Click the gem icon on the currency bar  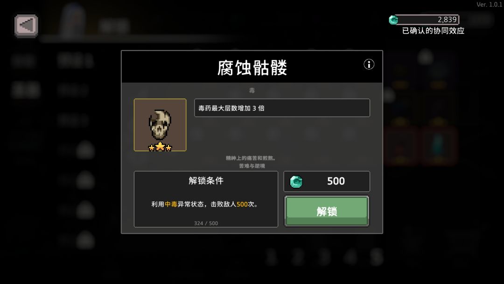coord(393,20)
